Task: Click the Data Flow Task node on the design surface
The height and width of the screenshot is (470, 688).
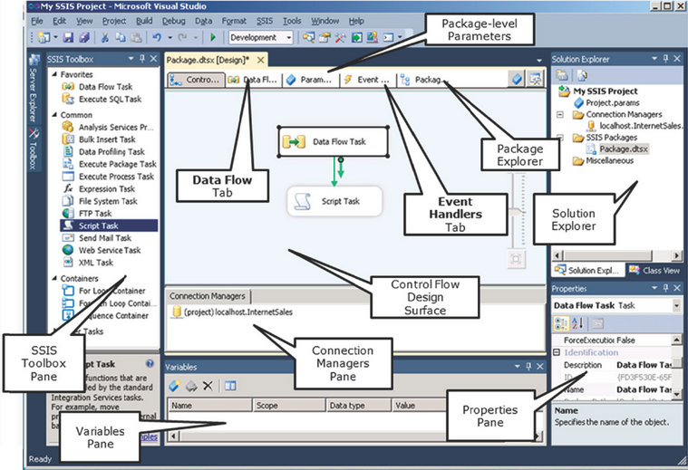Action: [334, 141]
